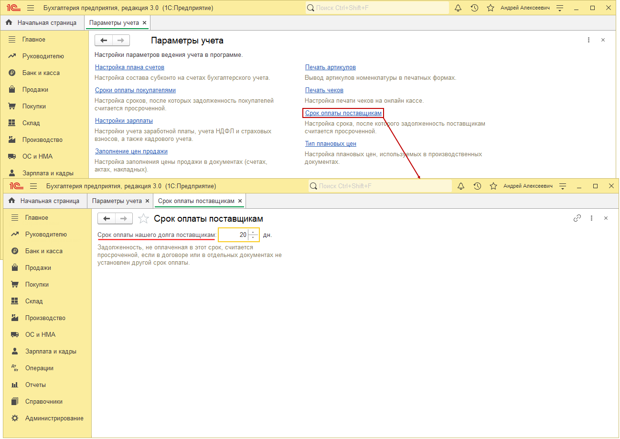
Task: Open main menu icon in back window title bar
Action: click(x=31, y=8)
